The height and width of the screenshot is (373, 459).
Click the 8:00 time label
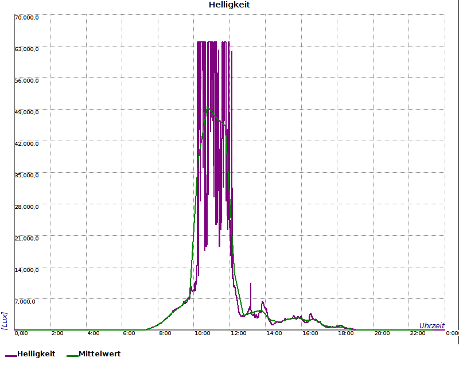tap(165, 333)
